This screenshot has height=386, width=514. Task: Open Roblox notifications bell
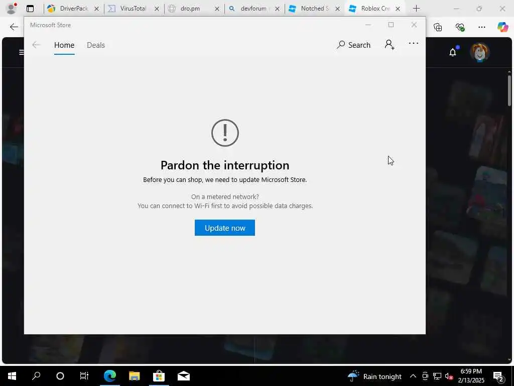453,52
